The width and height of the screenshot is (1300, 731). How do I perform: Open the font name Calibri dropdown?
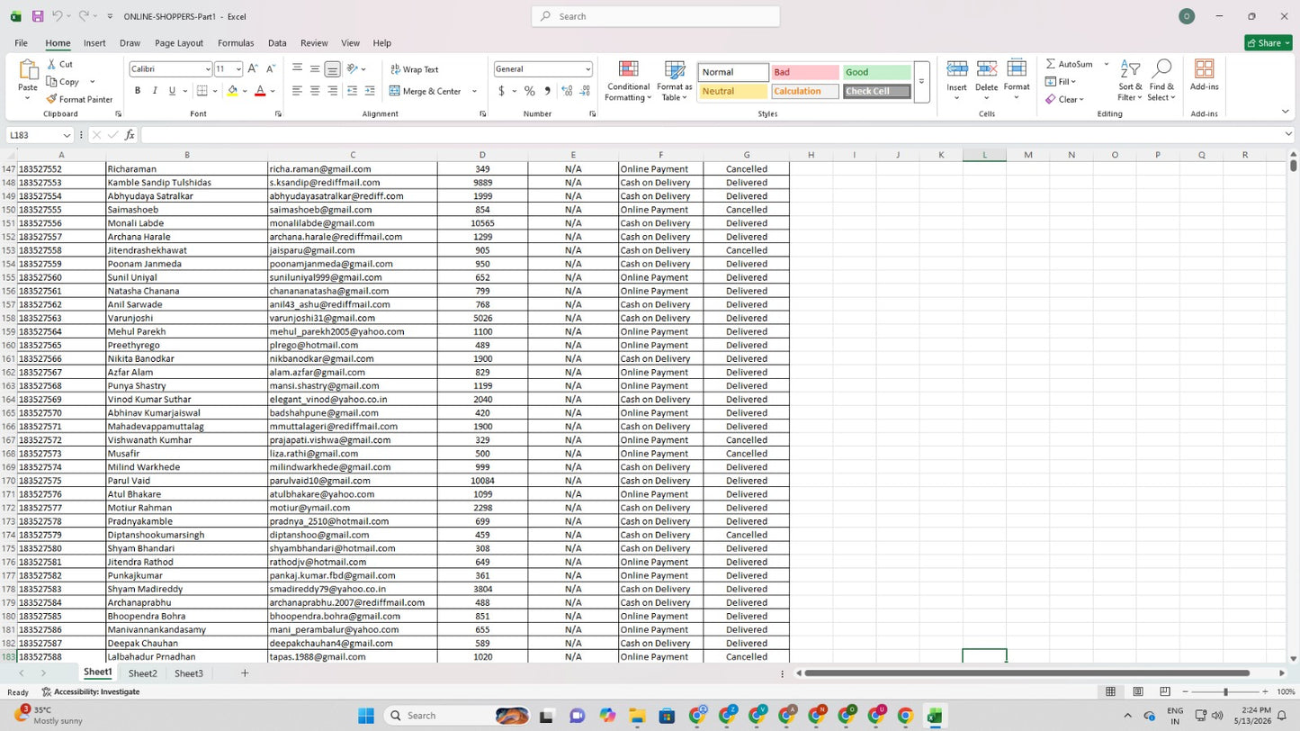point(208,69)
